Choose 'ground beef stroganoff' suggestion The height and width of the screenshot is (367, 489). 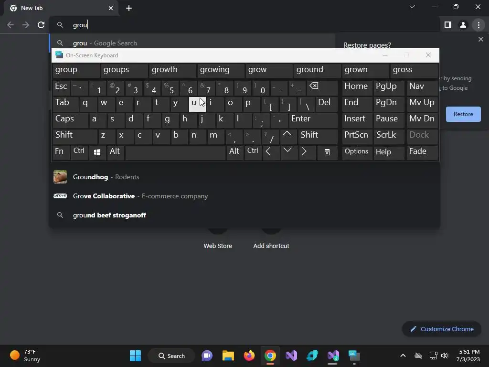[x=244, y=215]
